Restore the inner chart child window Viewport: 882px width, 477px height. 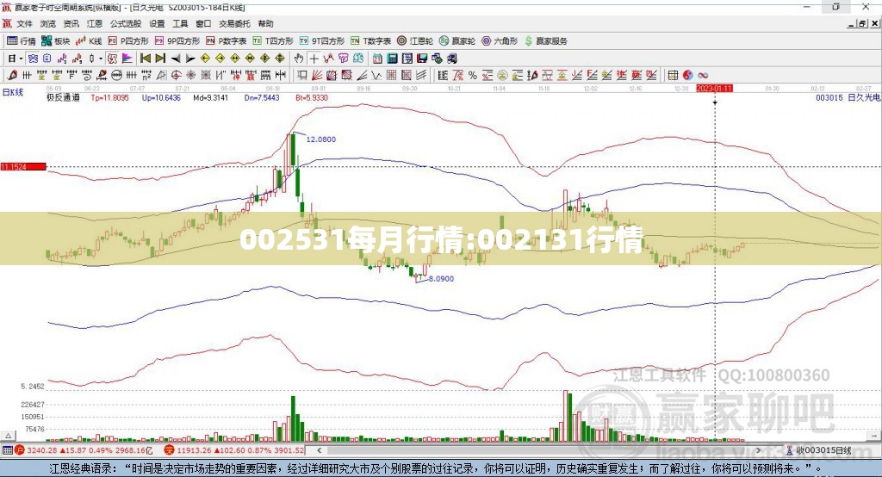[x=862, y=23]
